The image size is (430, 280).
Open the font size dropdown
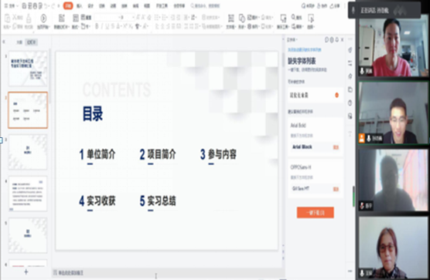(x=133, y=17)
